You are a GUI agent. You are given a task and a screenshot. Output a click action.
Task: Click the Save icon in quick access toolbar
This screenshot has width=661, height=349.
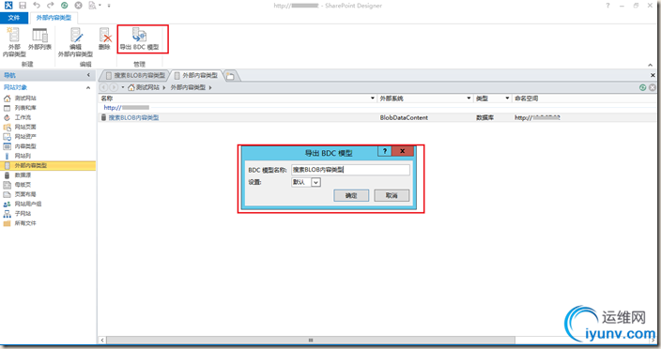(x=23, y=6)
